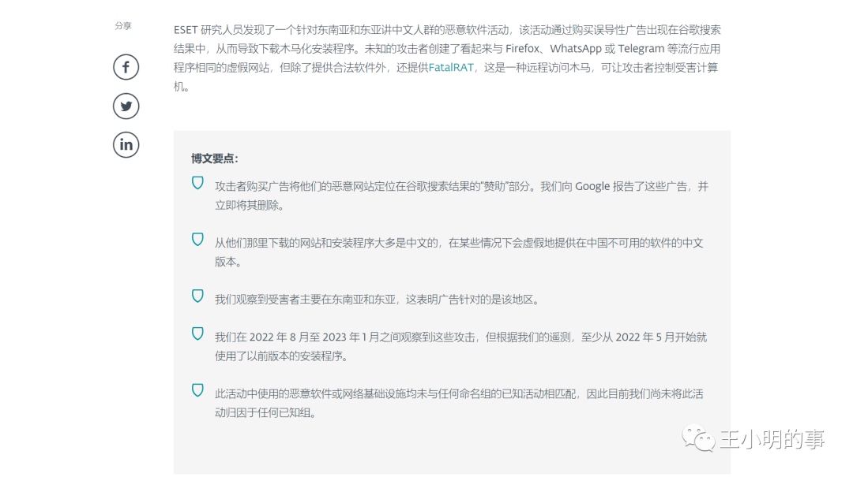Share the article on Facebook

click(x=126, y=67)
